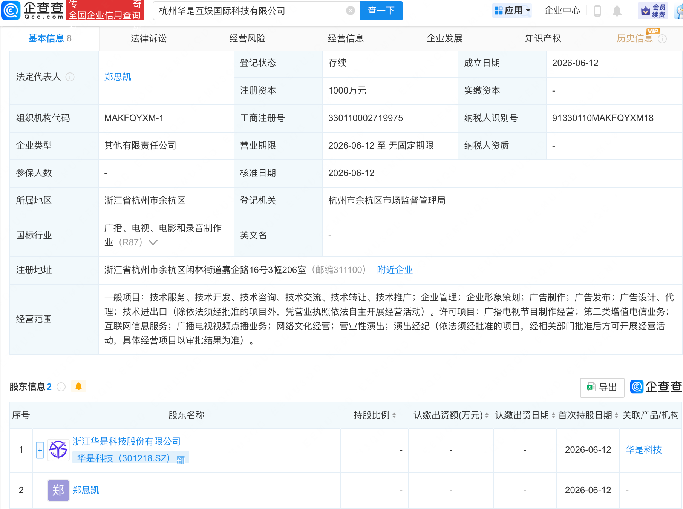The image size is (683, 509).
Task: Click the 企查查 logo beside export button
Action: pyautogui.click(x=656, y=387)
